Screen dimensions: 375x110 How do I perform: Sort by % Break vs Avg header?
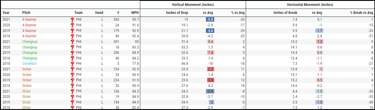(362, 13)
